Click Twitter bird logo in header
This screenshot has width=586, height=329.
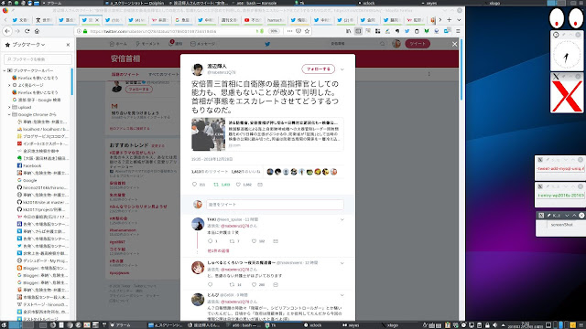(267, 44)
